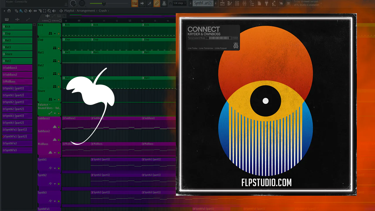Open the SynthF..art2) pattern selector
The width and height of the screenshot is (375, 211).
[x=203, y=3]
